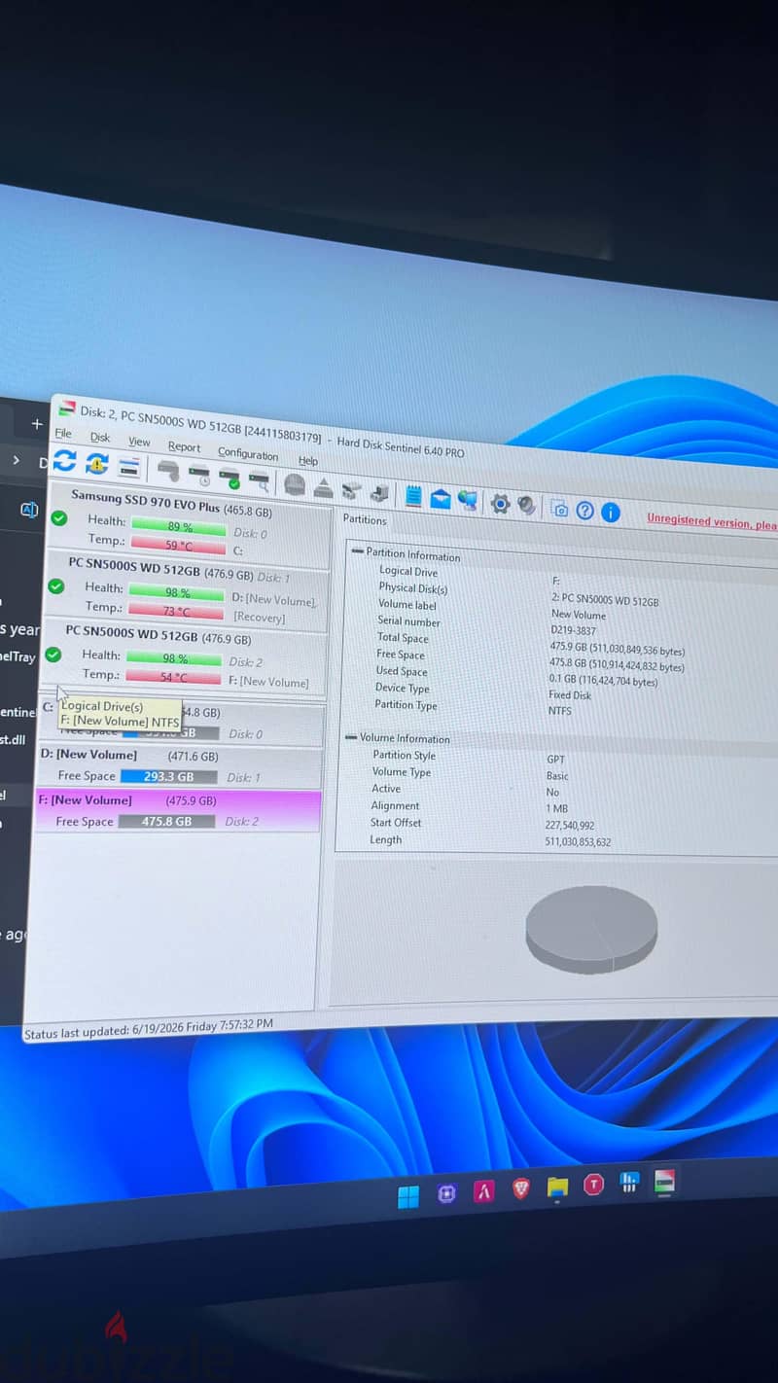The width and height of the screenshot is (778, 1383).
Task: Open the Report menu
Action: pos(184,446)
